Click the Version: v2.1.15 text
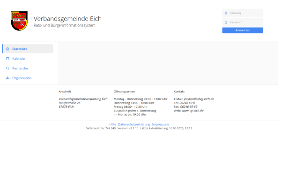The width and height of the screenshot is (281, 175). [x=128, y=128]
